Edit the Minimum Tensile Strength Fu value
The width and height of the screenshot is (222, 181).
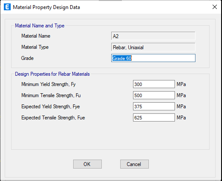click(154, 95)
